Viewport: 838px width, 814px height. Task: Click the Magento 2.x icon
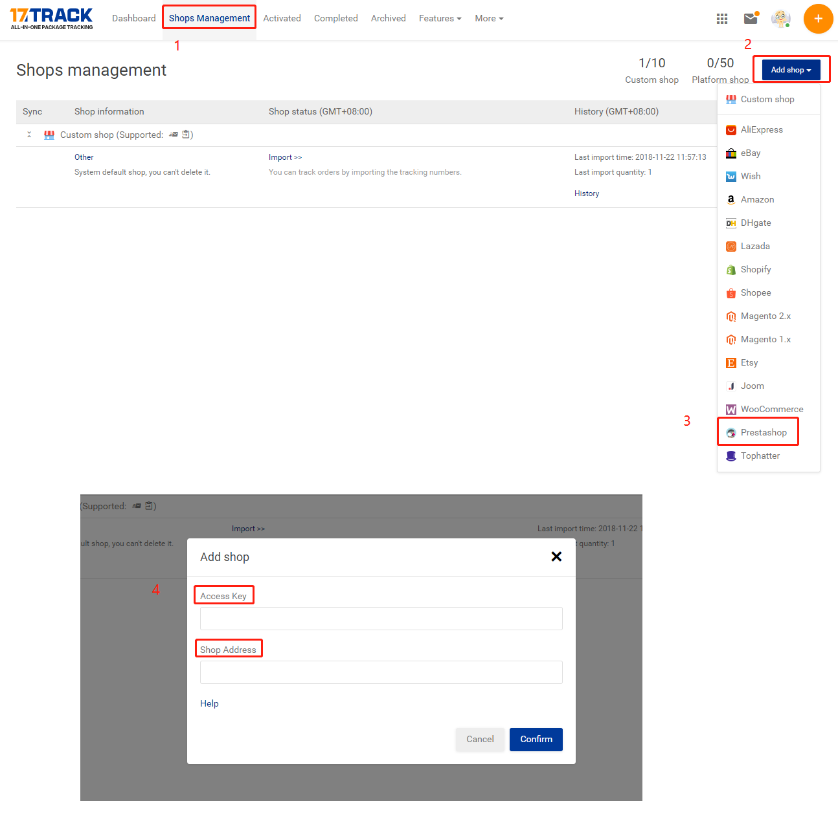(x=731, y=316)
